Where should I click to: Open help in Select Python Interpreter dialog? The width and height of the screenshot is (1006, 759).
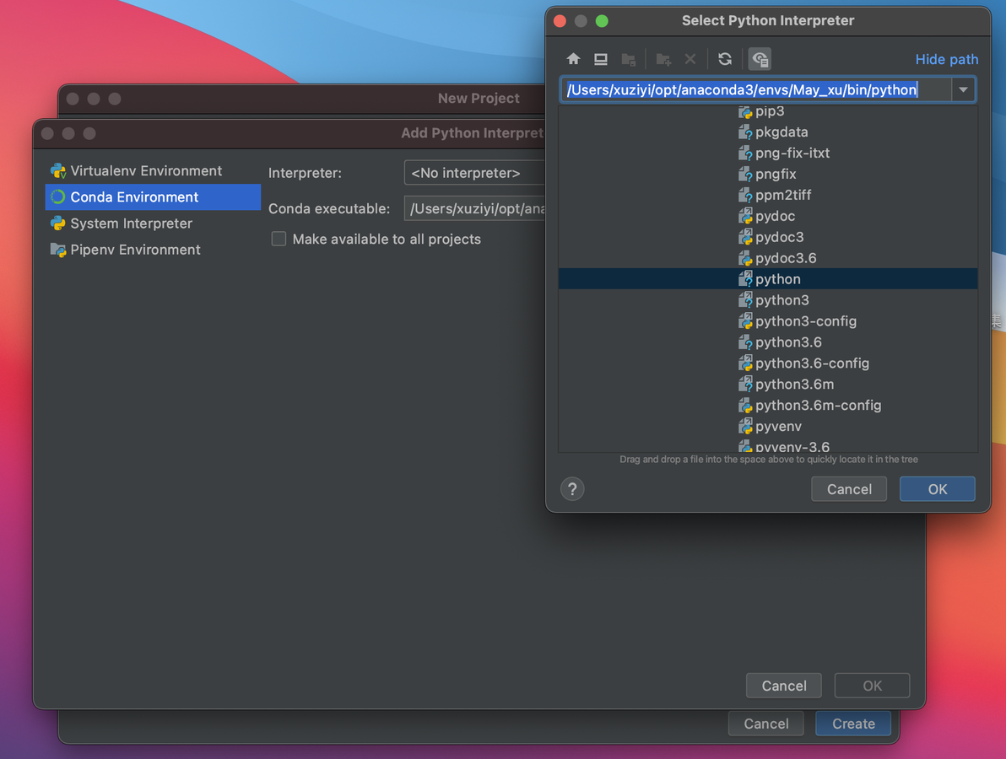(572, 489)
